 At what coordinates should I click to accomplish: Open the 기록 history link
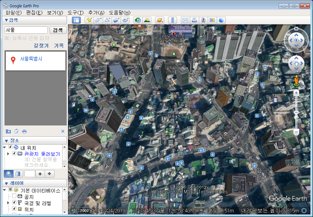pyautogui.click(x=58, y=45)
